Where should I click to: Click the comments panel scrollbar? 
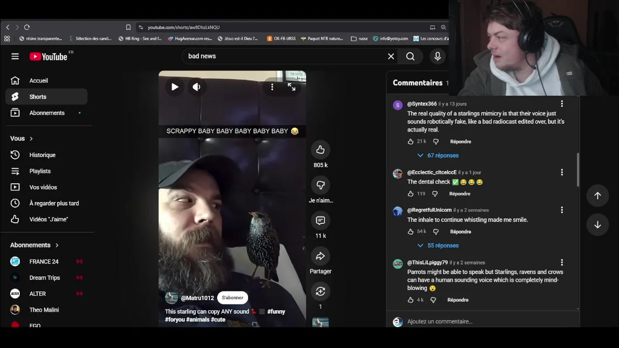tap(578, 169)
